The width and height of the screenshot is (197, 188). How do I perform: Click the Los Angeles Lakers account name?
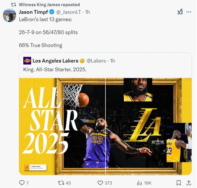click(x=55, y=61)
